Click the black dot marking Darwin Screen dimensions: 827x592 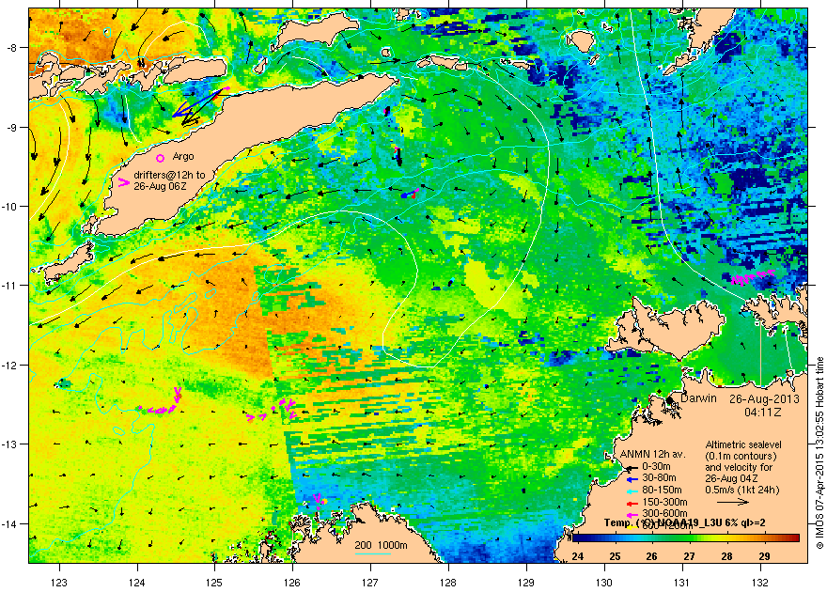click(670, 400)
